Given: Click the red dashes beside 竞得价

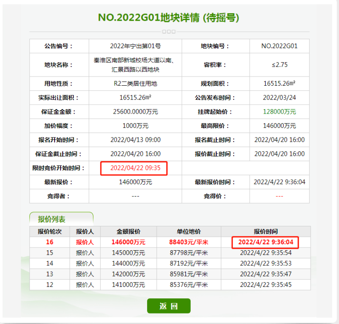Looking at the screenshot, I should click(x=279, y=196).
